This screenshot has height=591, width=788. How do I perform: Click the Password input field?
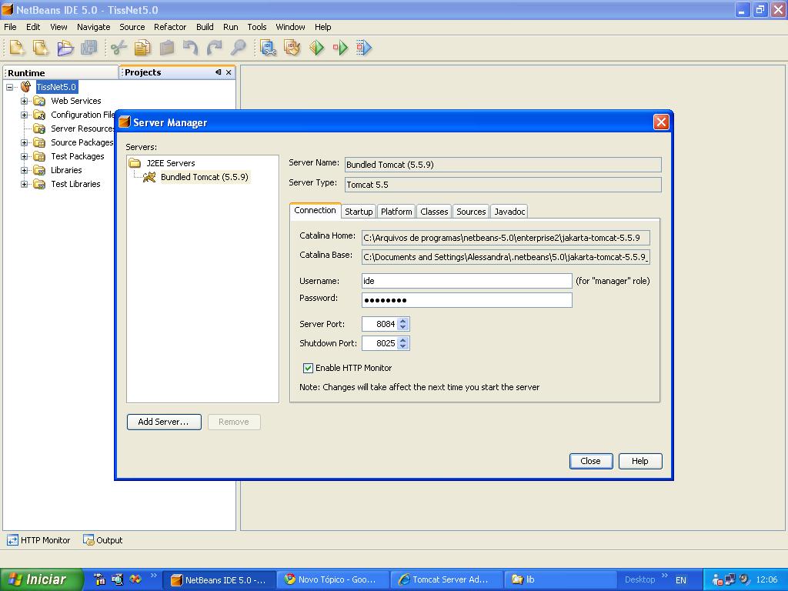pos(467,300)
